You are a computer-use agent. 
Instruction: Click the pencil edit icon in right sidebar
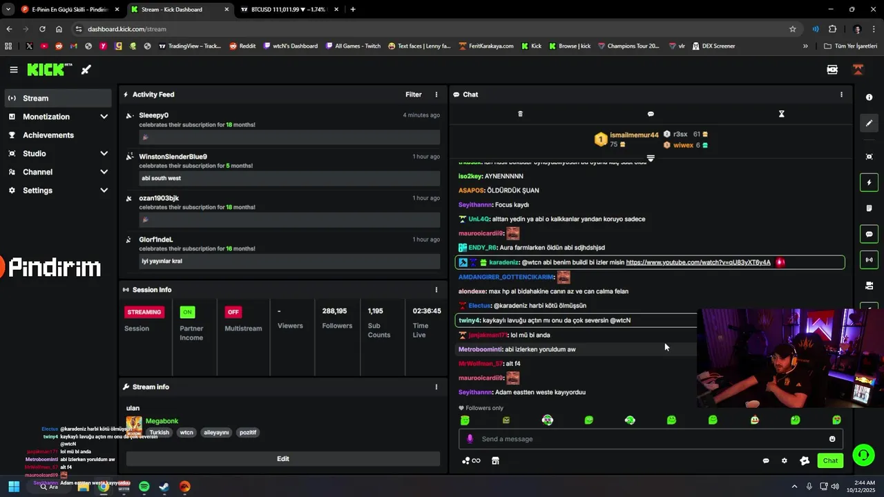pos(869,123)
